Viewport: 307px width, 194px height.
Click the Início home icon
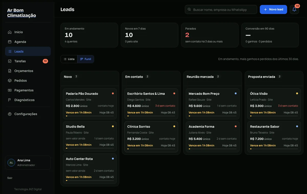[10, 32]
